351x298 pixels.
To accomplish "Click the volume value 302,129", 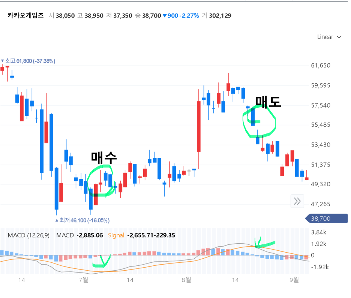I will click(220, 16).
